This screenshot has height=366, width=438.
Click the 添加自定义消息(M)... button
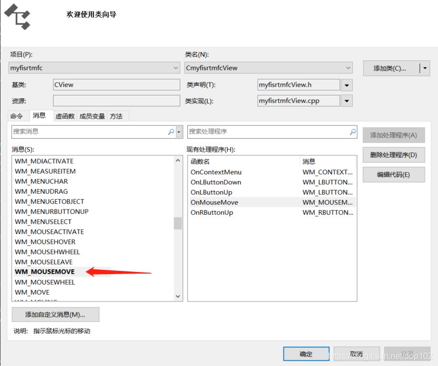(x=55, y=315)
